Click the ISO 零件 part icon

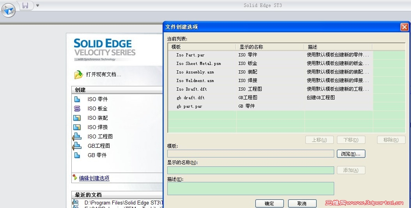coord(77,99)
